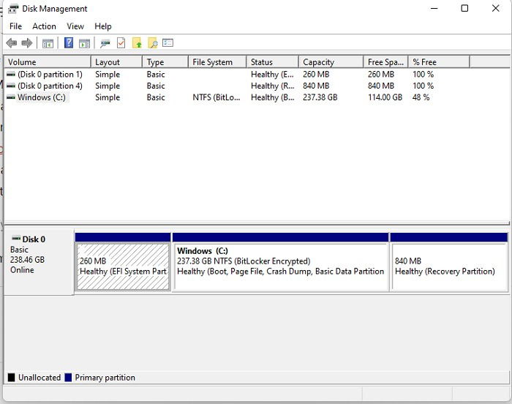512x404 pixels.
Task: Click the Connect/Rescan disk toolbar icon
Action: 105,43
